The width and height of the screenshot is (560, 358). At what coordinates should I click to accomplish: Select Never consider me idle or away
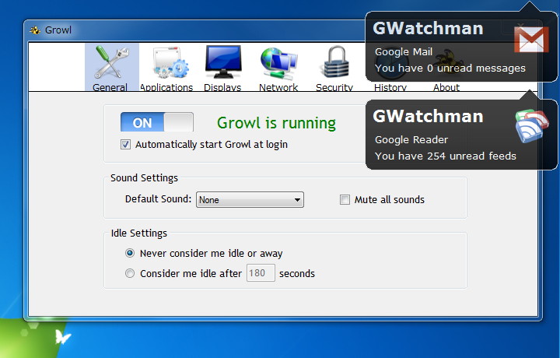pos(130,253)
